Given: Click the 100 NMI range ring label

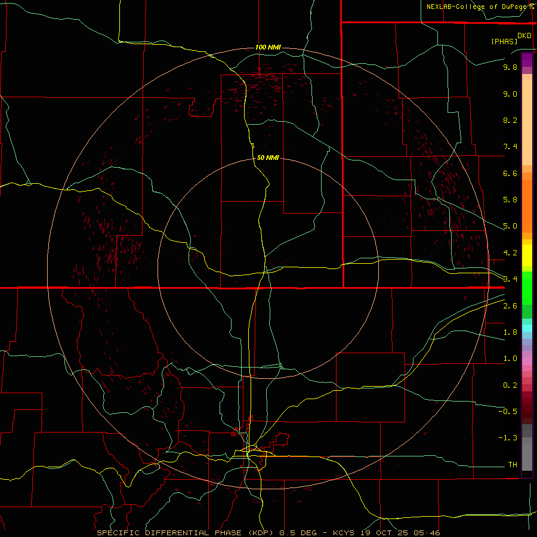Looking at the screenshot, I should click(x=268, y=47).
